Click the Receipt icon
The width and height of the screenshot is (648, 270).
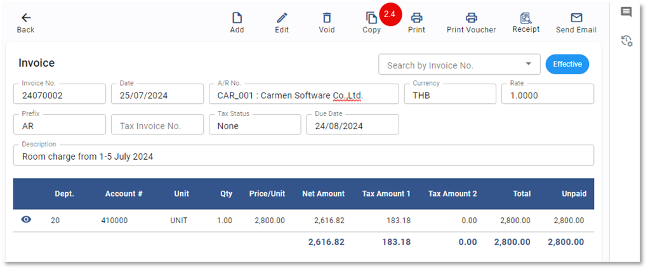coord(526,18)
